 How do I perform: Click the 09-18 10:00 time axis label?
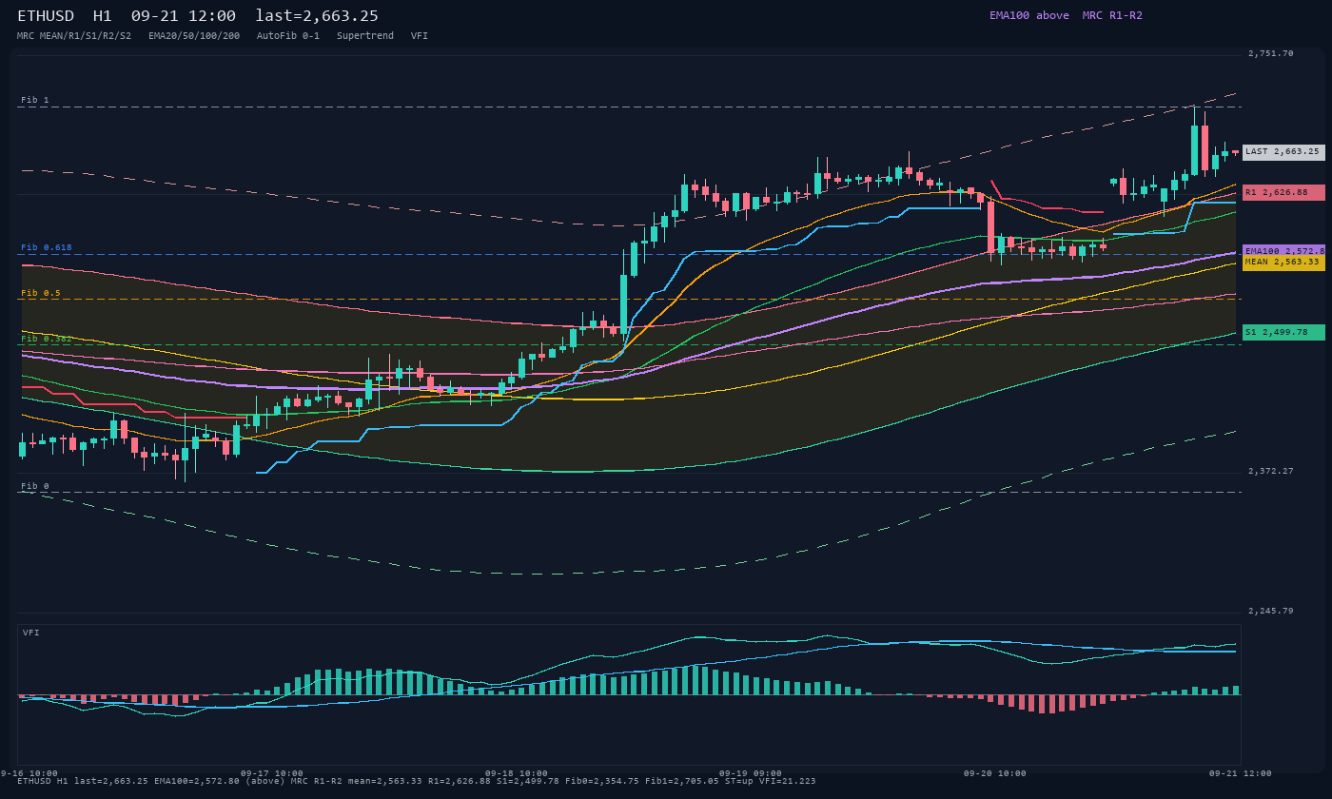517,773
